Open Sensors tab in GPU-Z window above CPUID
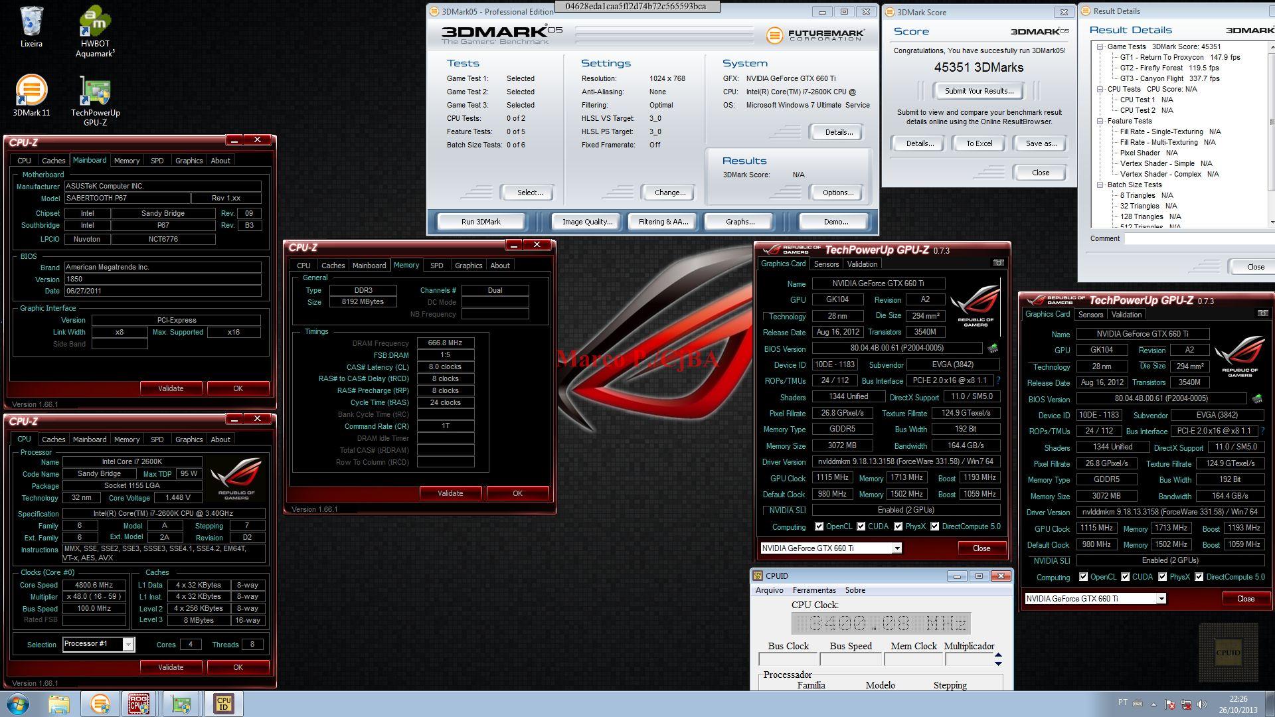Viewport: 1275px width, 717px height. pyautogui.click(x=826, y=264)
